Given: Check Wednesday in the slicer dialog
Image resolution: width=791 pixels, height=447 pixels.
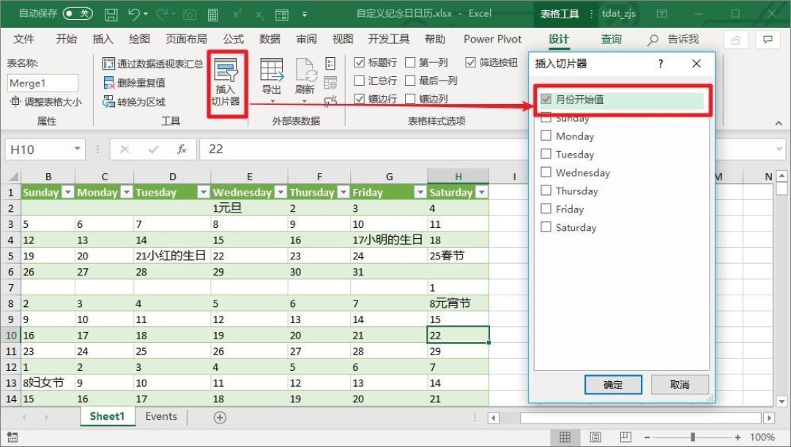Looking at the screenshot, I should tap(546, 172).
